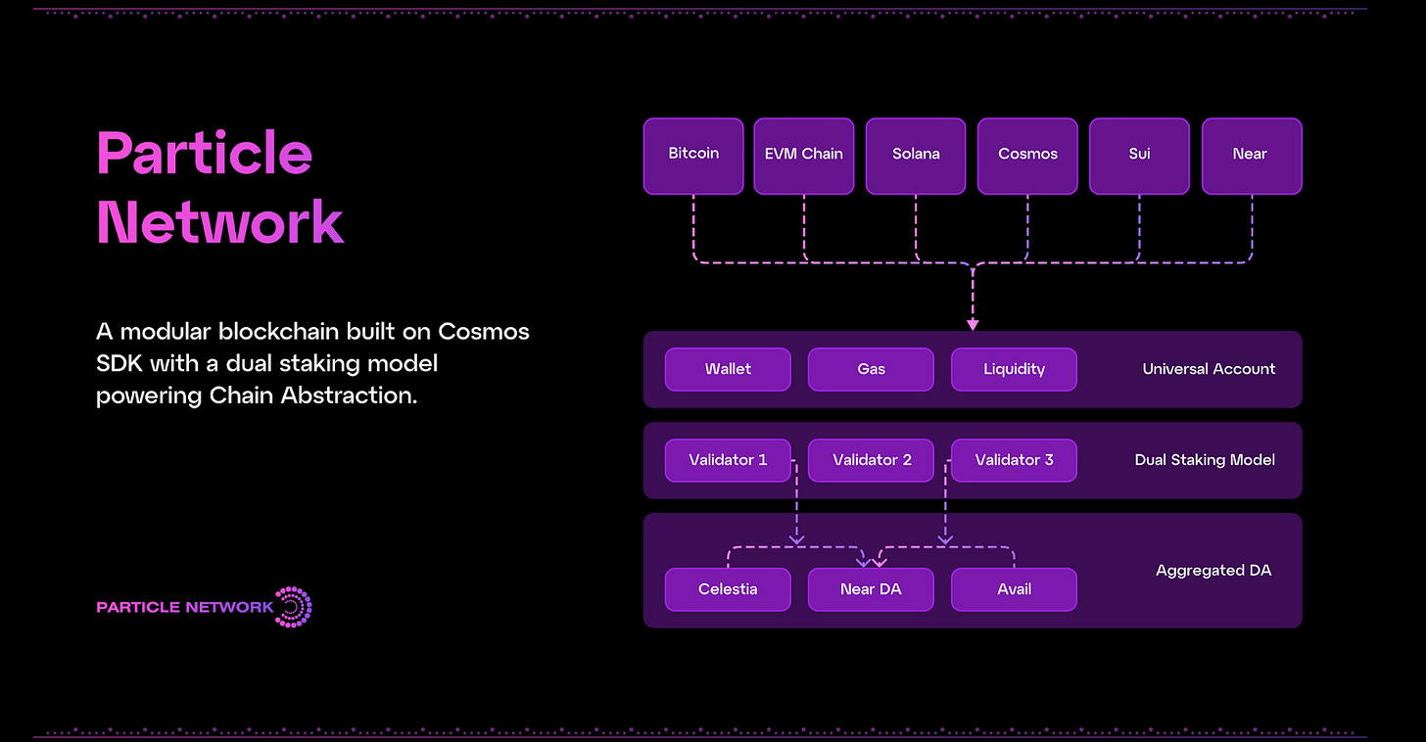Viewport: 1426px width, 742px height.
Task: Click the large Particle Network heading
Action: pos(220,188)
